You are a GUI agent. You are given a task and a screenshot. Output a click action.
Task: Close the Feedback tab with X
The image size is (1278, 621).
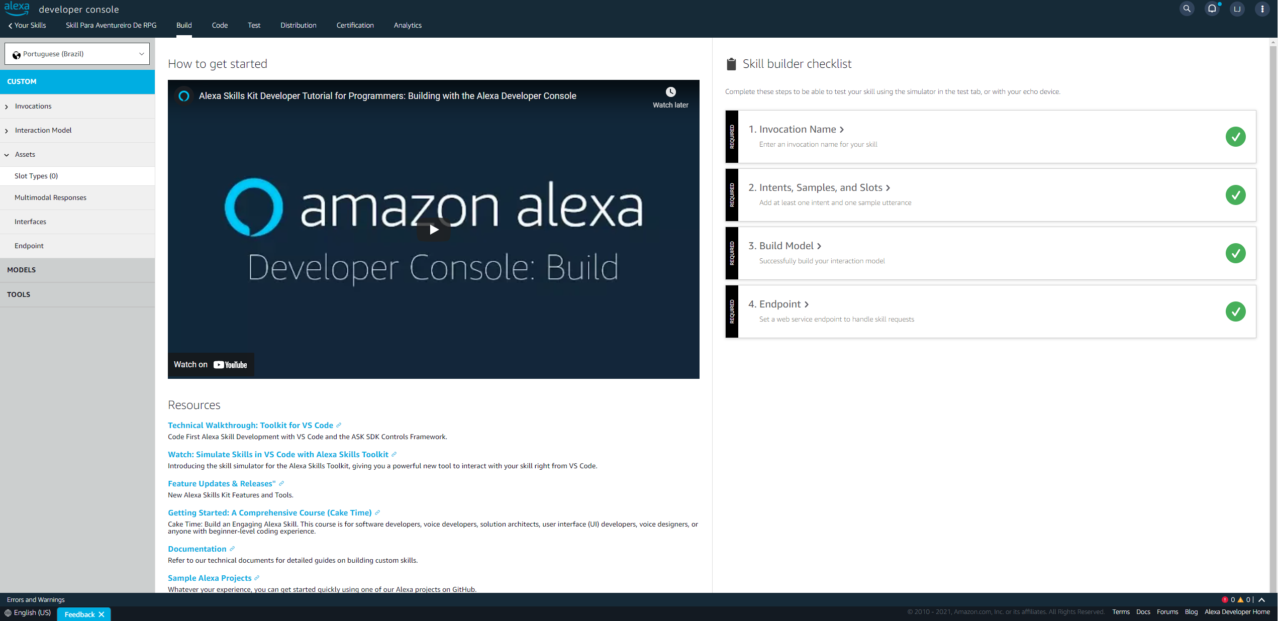point(102,614)
